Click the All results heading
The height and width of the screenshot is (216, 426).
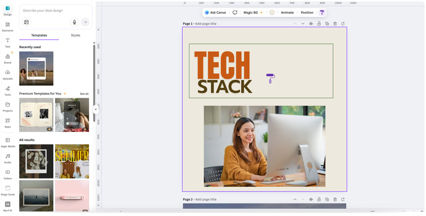click(27, 140)
